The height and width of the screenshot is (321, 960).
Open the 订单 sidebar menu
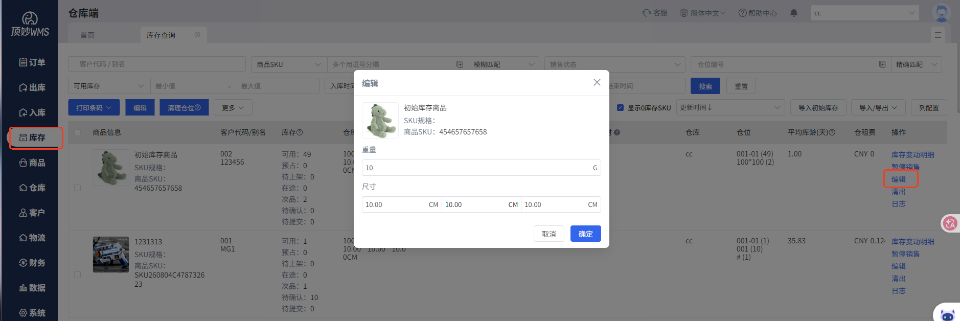coord(32,62)
